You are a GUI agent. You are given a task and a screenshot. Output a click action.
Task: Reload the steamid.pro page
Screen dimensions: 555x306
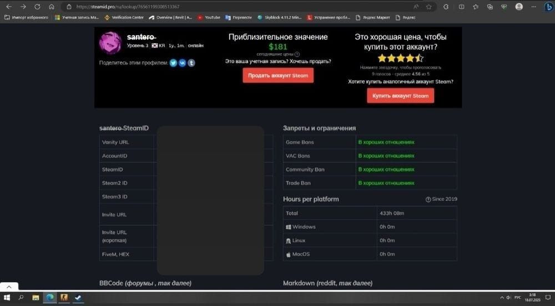point(37,7)
